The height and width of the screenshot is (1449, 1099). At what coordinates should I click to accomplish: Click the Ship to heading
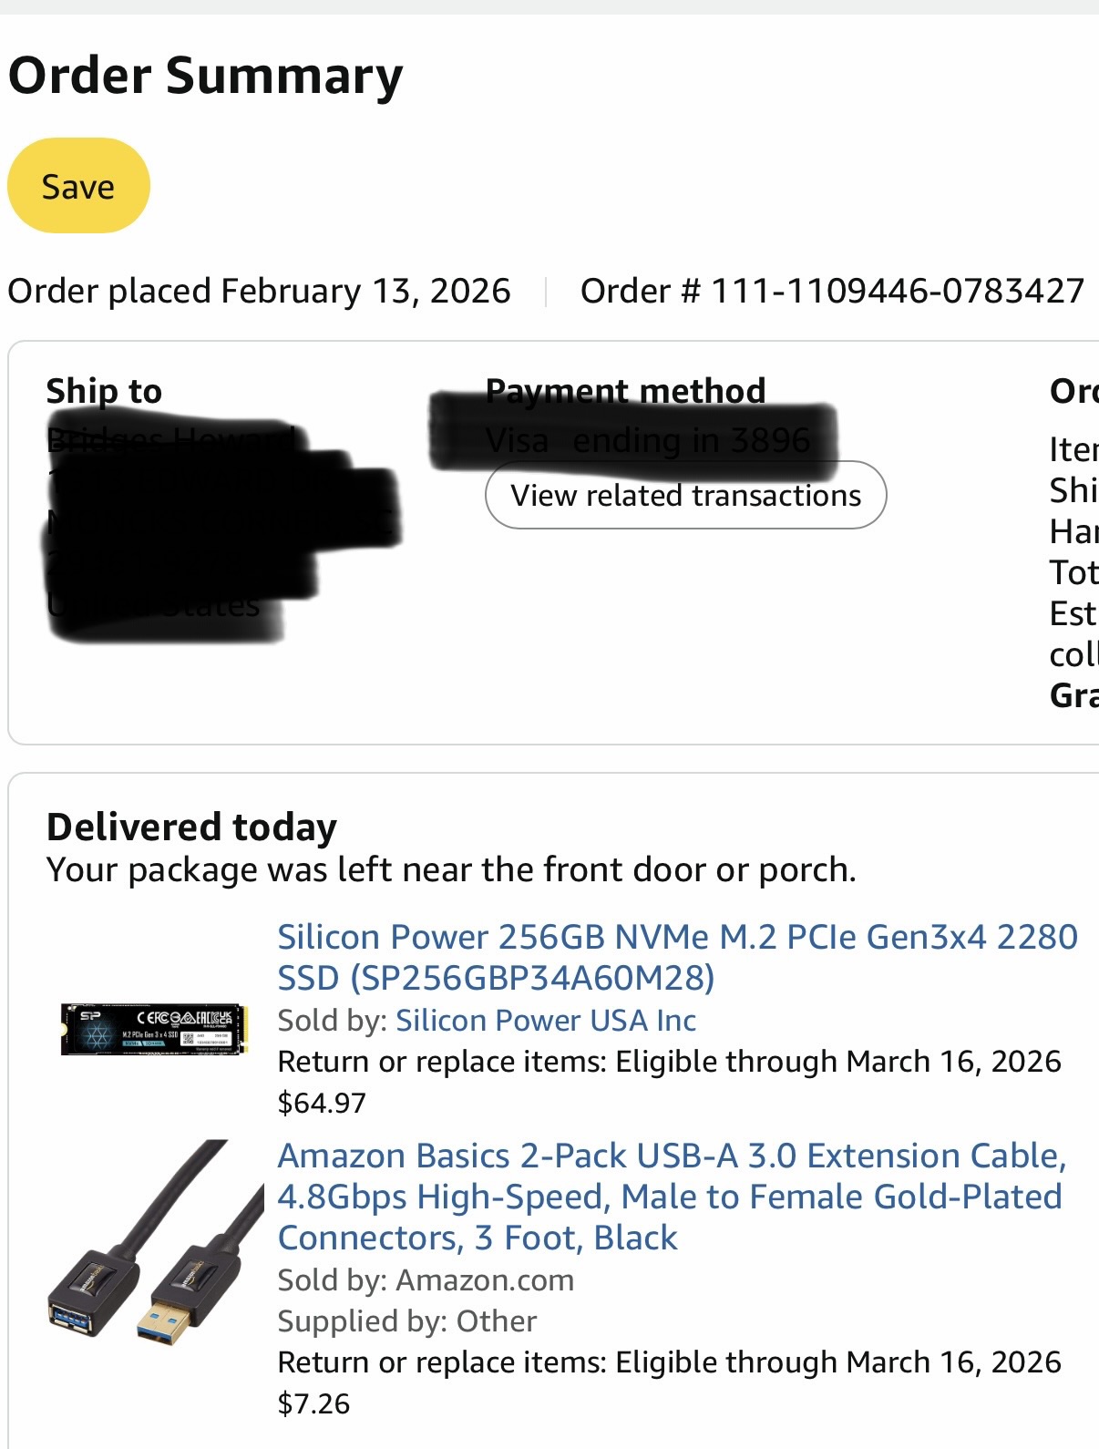click(x=104, y=391)
